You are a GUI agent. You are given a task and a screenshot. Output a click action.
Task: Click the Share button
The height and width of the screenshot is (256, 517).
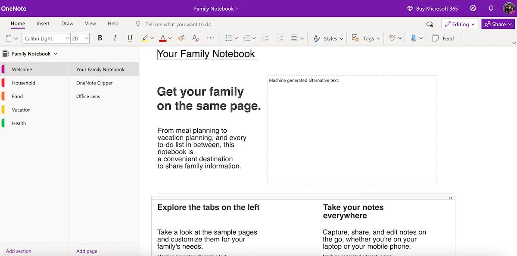pyautogui.click(x=498, y=24)
